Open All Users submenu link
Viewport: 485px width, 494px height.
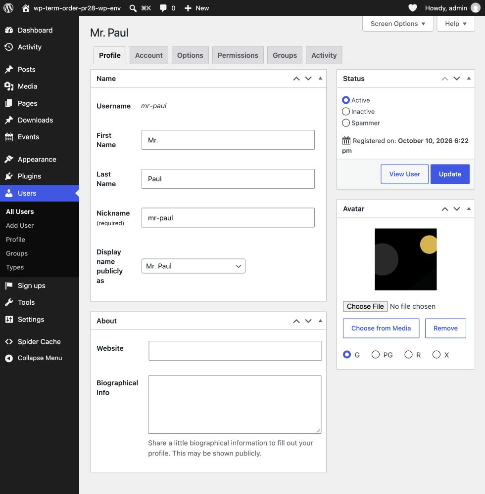(x=20, y=212)
